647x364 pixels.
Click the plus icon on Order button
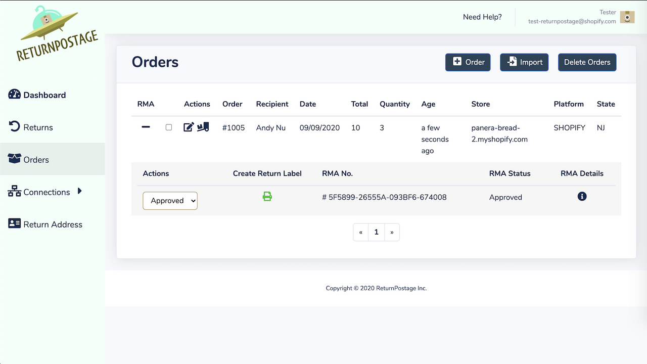[457, 61]
